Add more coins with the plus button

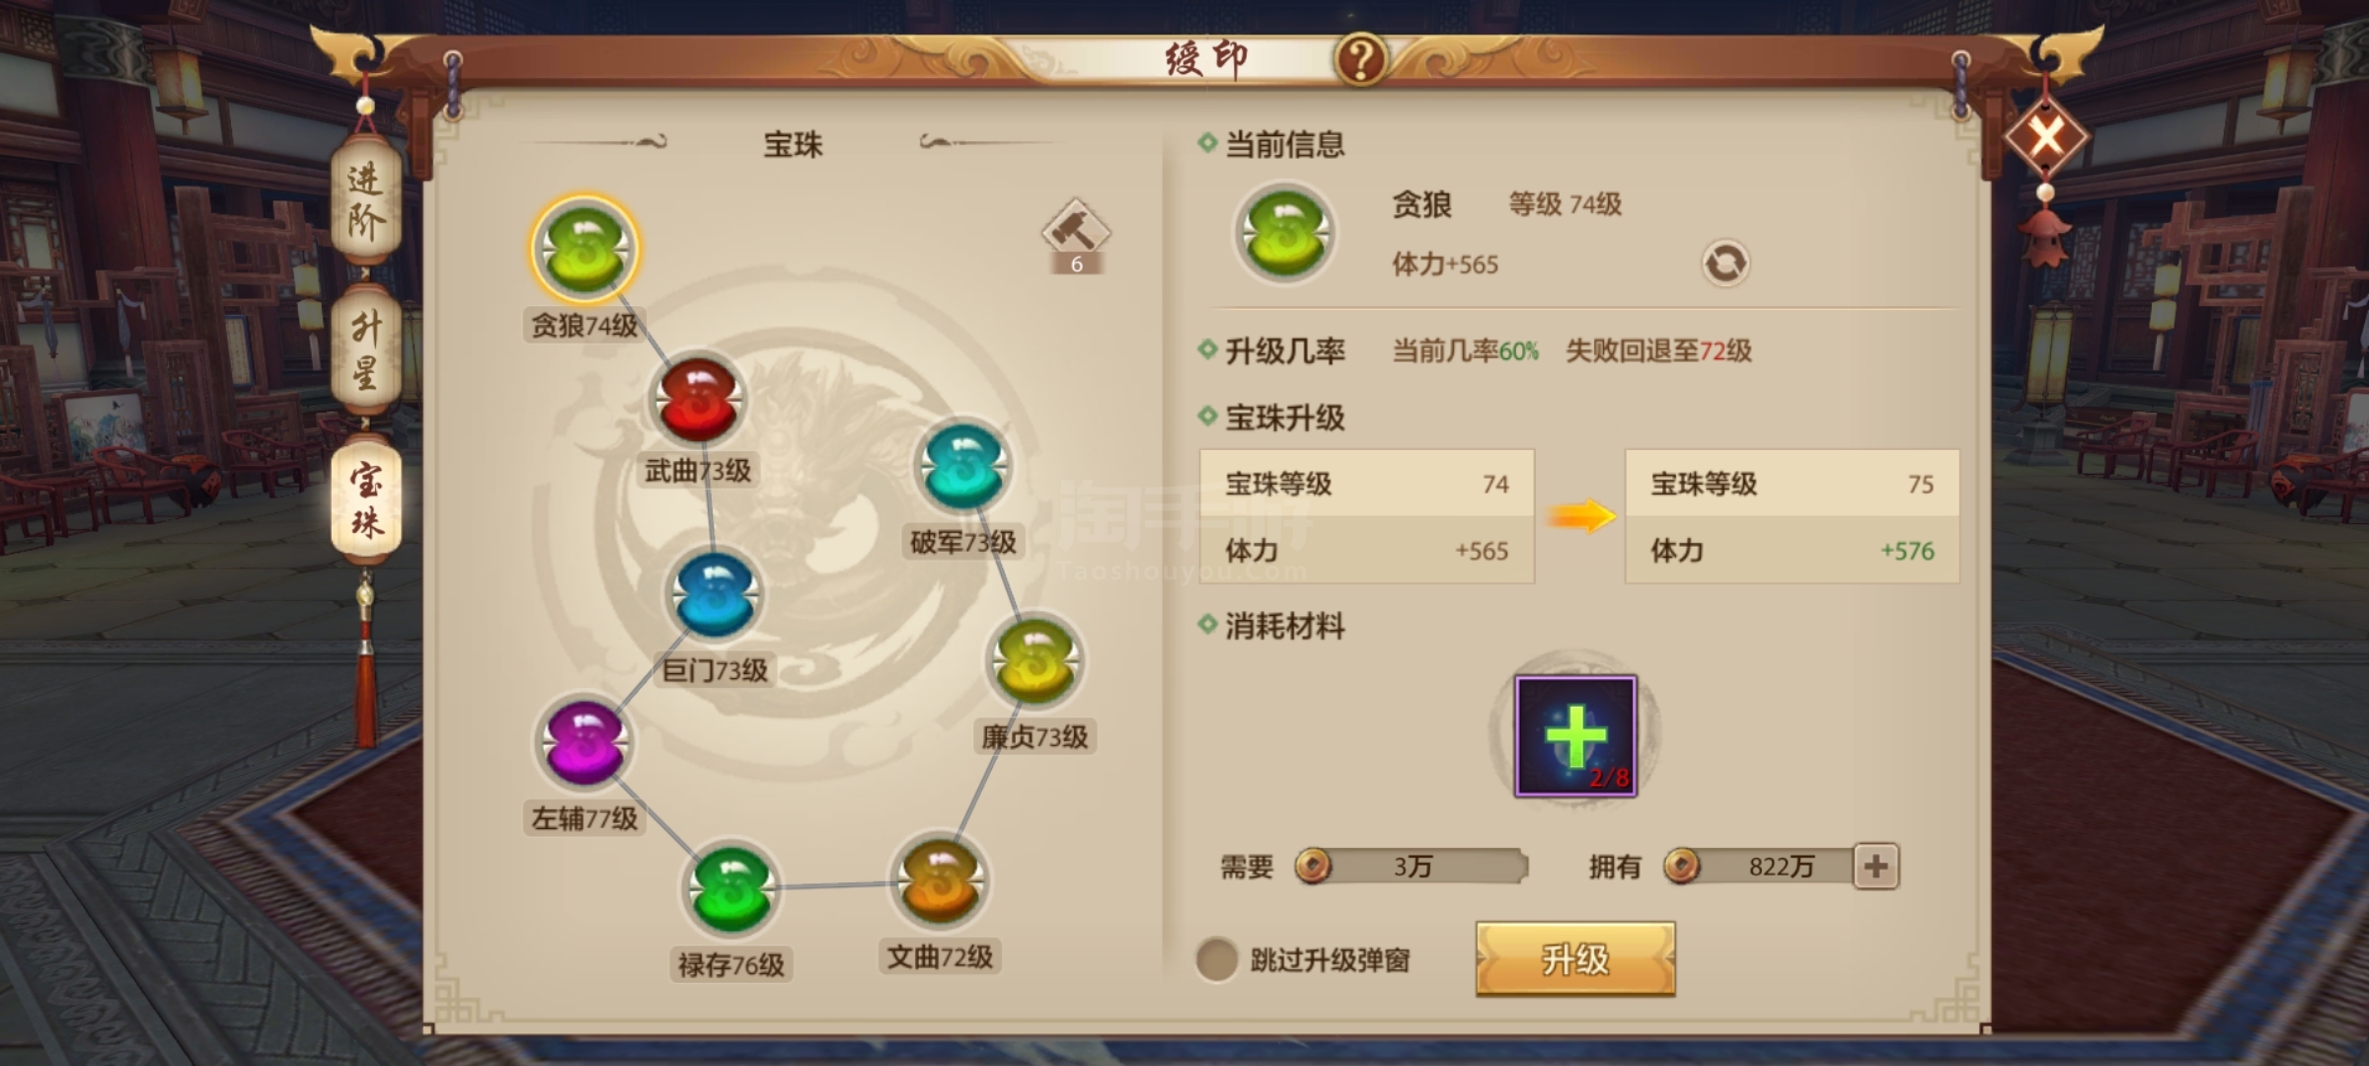pos(1876,867)
